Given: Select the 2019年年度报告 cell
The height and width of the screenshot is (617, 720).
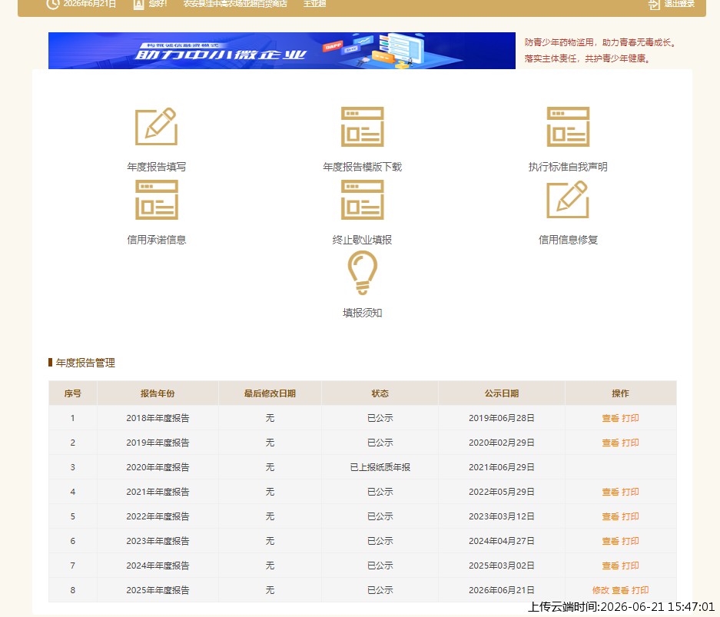Looking at the screenshot, I should [158, 443].
